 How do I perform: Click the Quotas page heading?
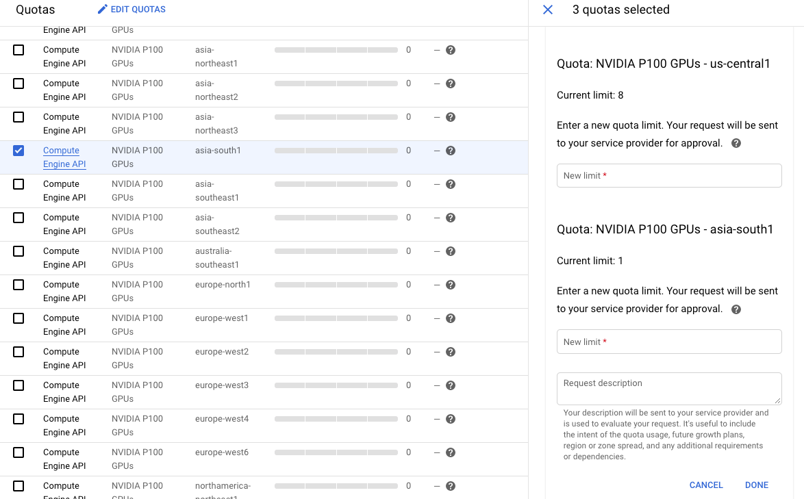[36, 10]
